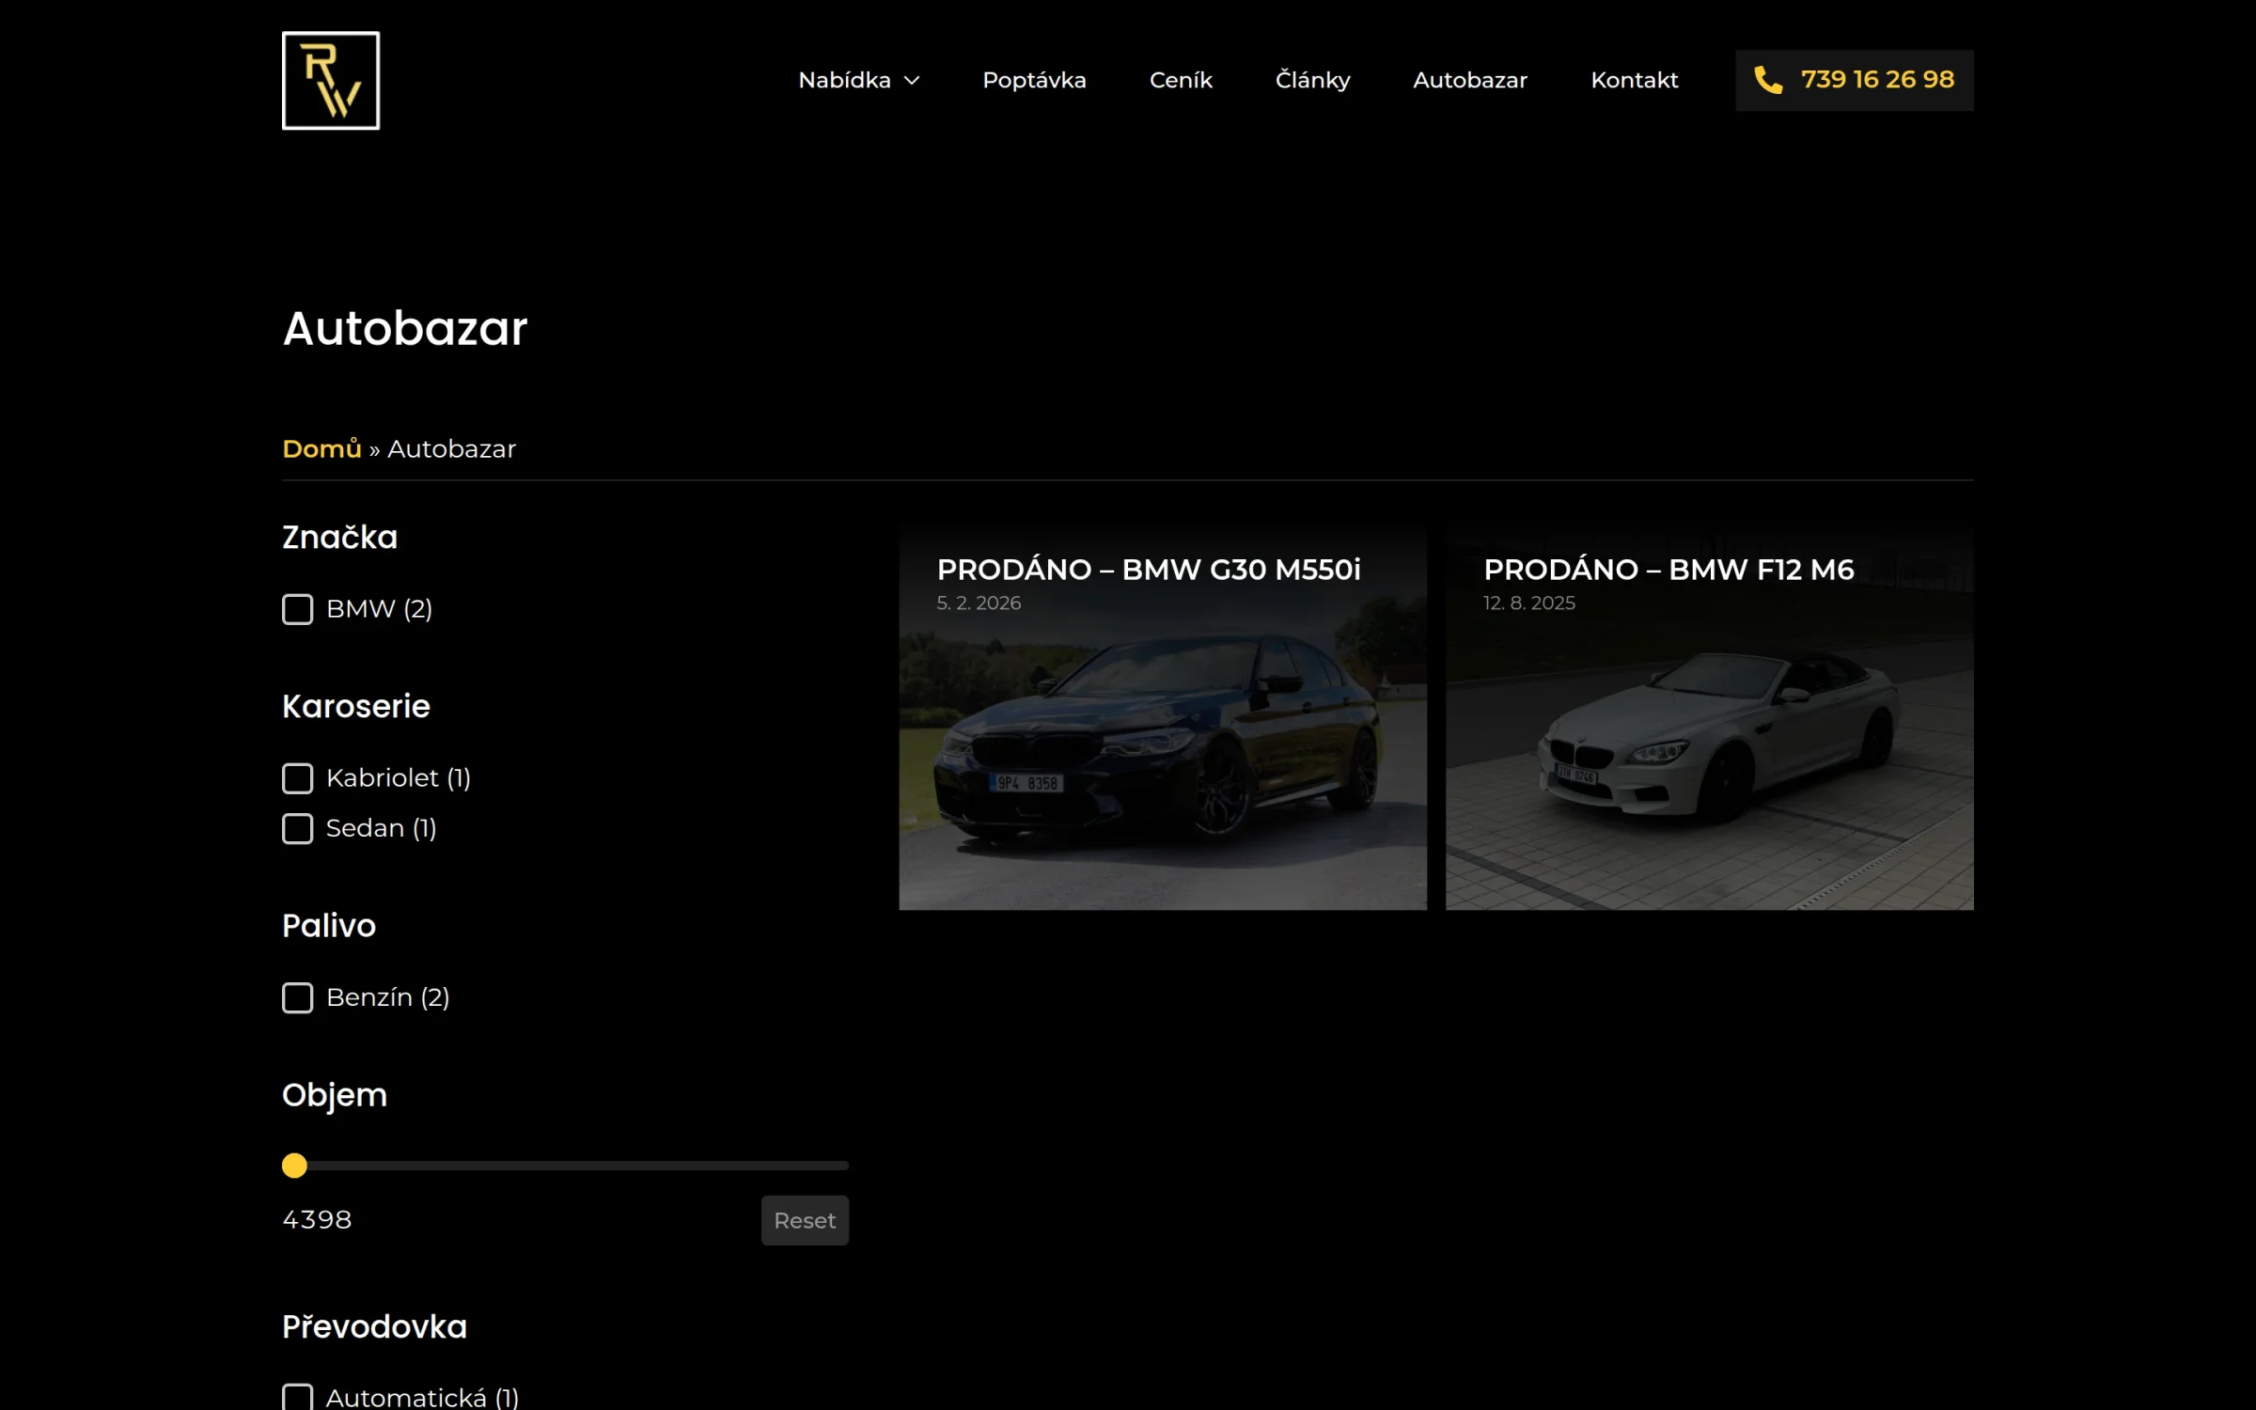This screenshot has width=2256, height=1410.
Task: Click the Karoserie filter heading
Action: point(356,706)
